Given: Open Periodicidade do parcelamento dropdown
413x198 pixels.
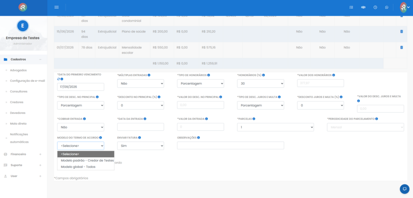Looking at the screenshot, I should click(x=366, y=127).
